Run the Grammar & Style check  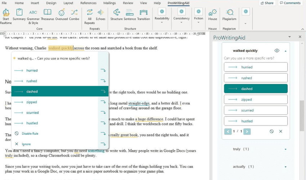33,17
